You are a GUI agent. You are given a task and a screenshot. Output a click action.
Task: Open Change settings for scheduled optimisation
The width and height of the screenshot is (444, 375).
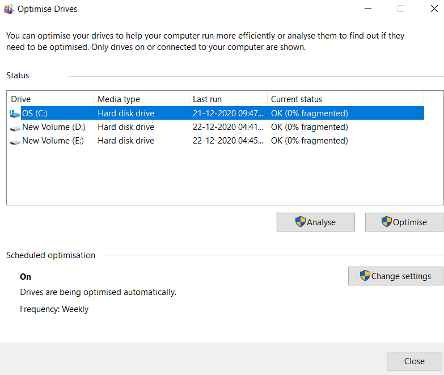[396, 276]
